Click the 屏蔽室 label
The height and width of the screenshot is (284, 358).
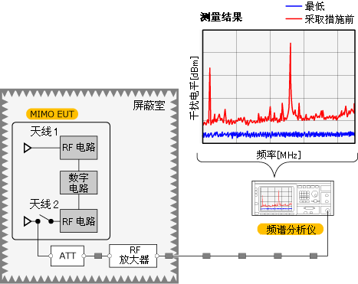click(149, 105)
